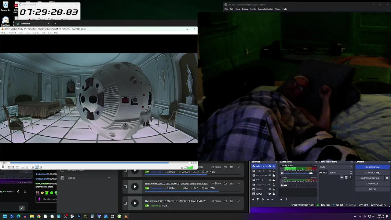Image resolution: width=391 pixels, height=220 pixels.
Task: Play The.Shining.1980.US.DC.REMASTERED torrent
Action: tap(135, 187)
